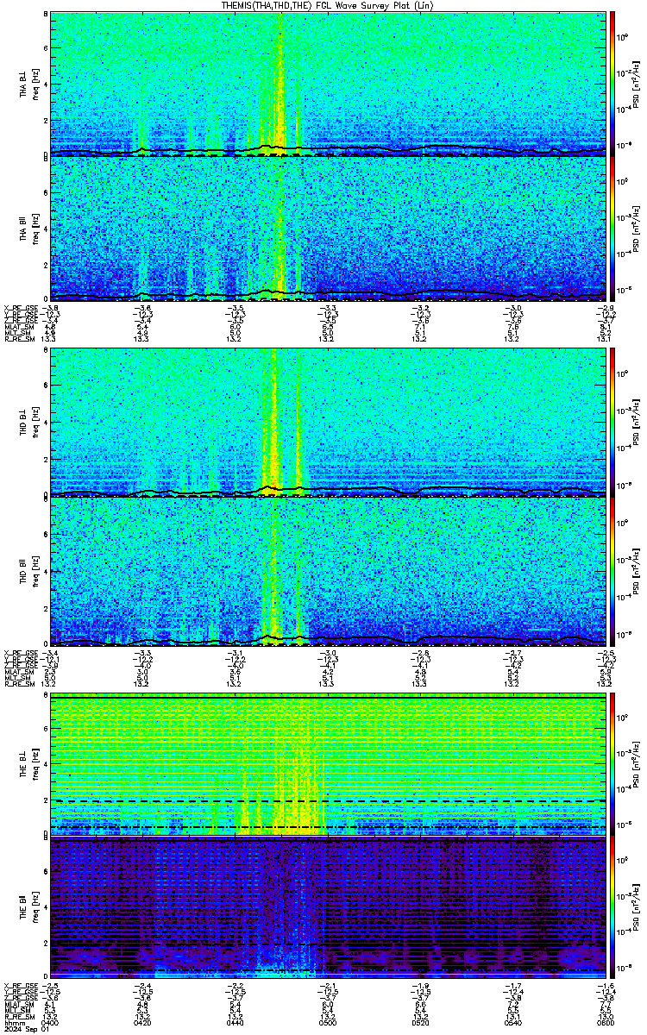Select the THE B-perpendicular spectrogram panel

(x=328, y=763)
